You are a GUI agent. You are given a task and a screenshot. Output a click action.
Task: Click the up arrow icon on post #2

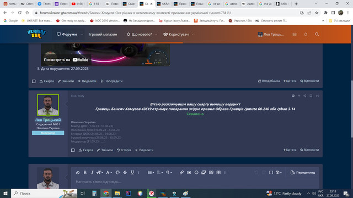[x=299, y=96]
